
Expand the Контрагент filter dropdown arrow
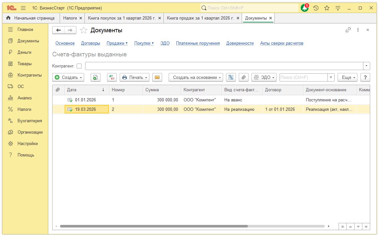click(367, 66)
